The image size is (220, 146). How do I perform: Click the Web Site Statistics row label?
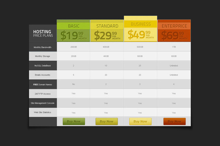pyautogui.click(x=42, y=112)
